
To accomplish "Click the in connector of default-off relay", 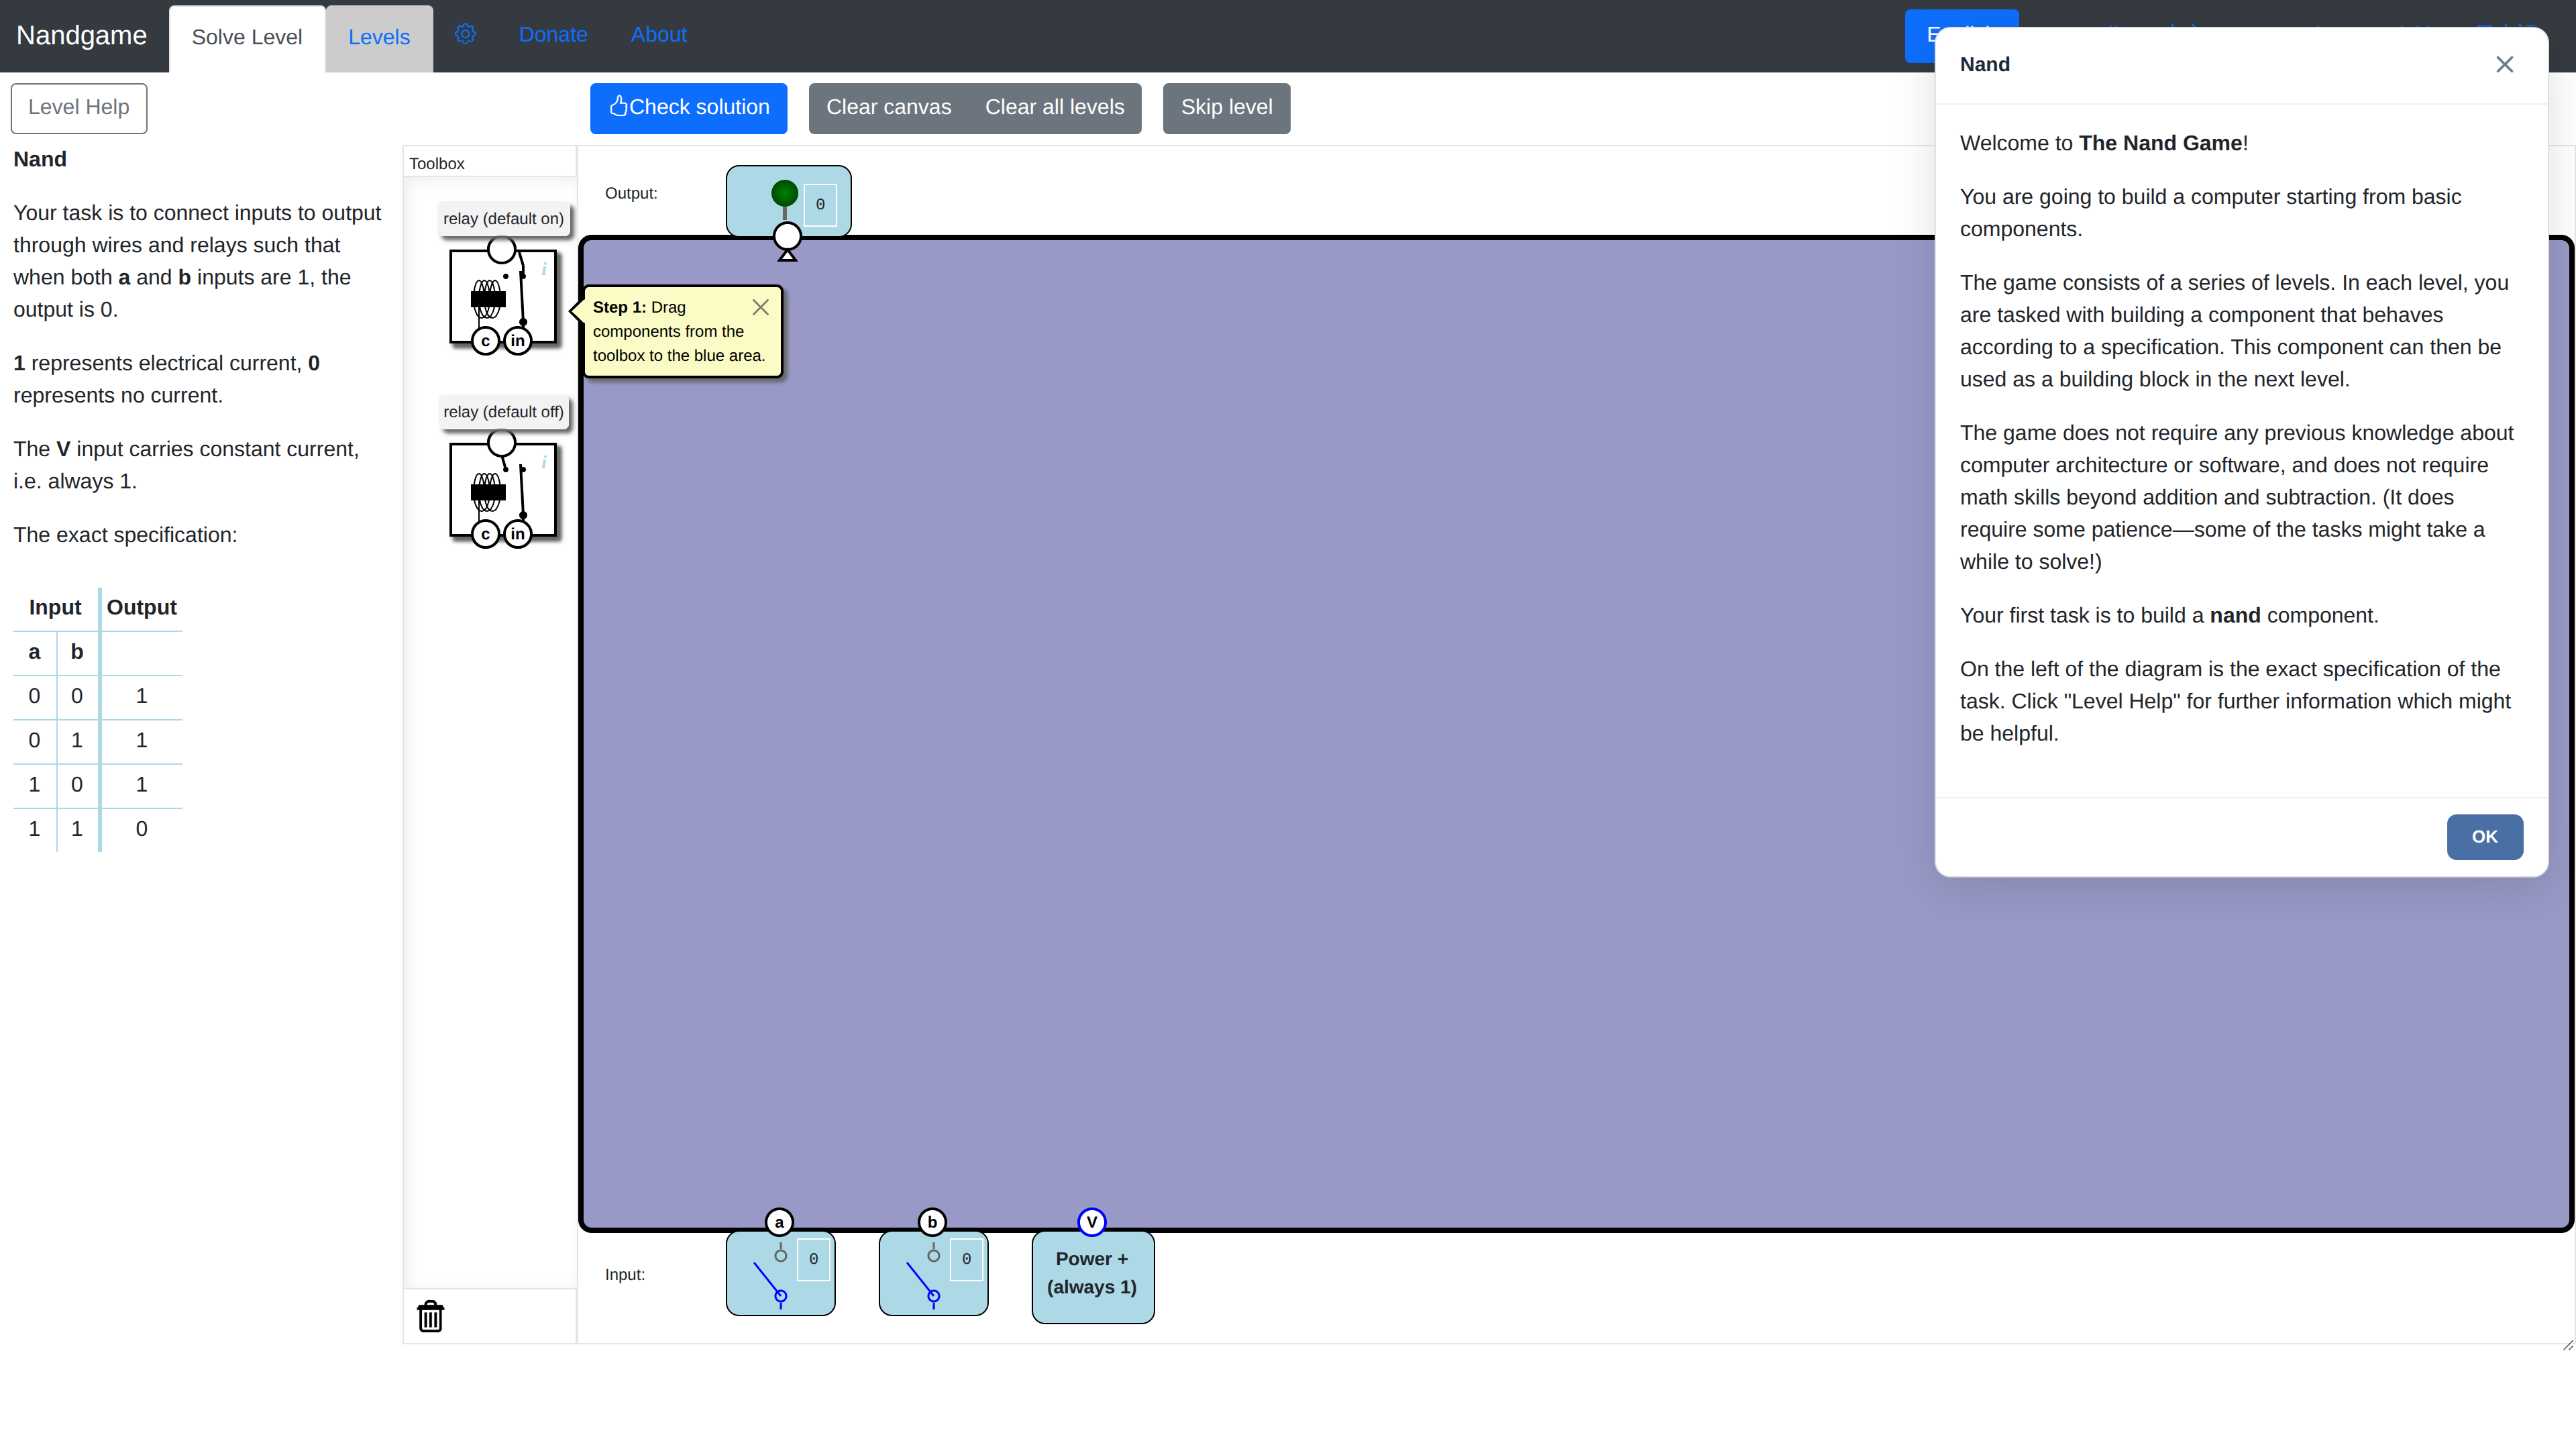I will tap(517, 534).
